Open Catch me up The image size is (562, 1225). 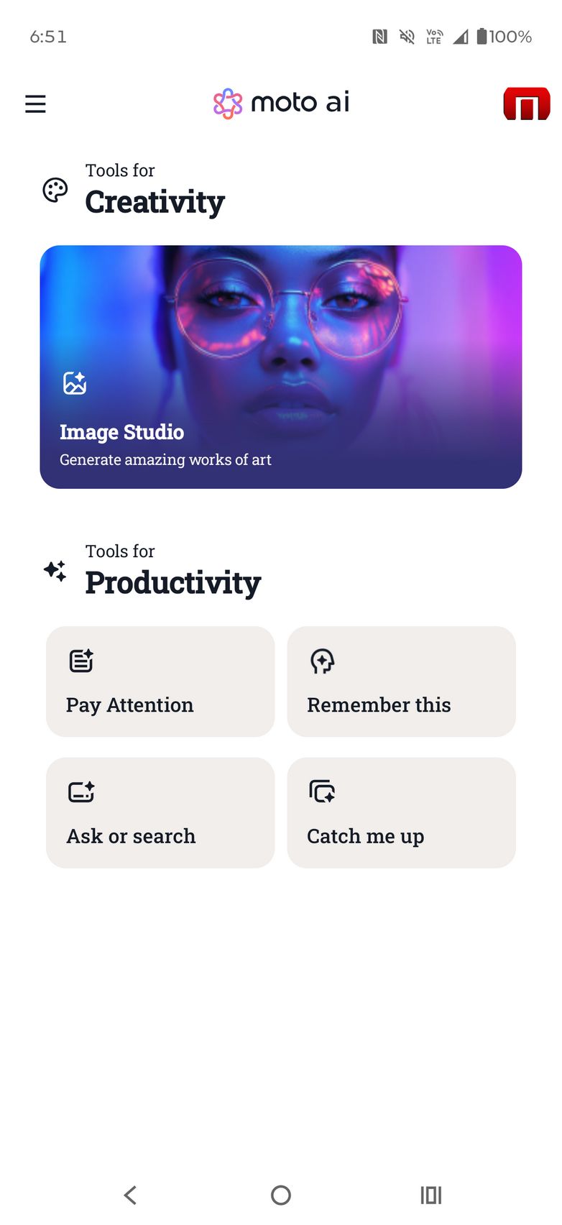click(401, 812)
